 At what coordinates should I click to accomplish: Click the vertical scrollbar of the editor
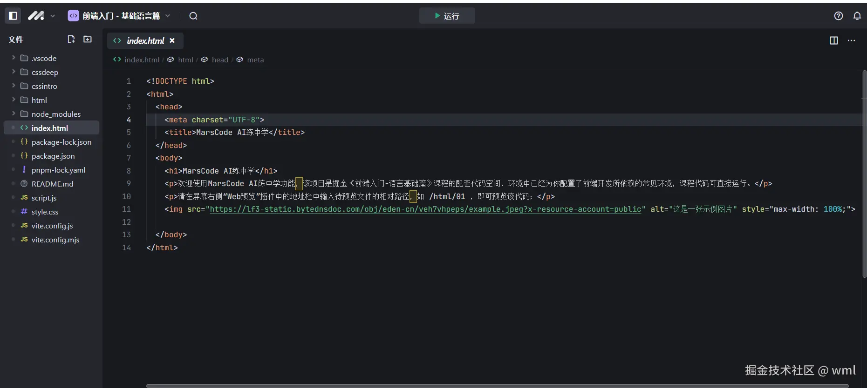(864, 174)
